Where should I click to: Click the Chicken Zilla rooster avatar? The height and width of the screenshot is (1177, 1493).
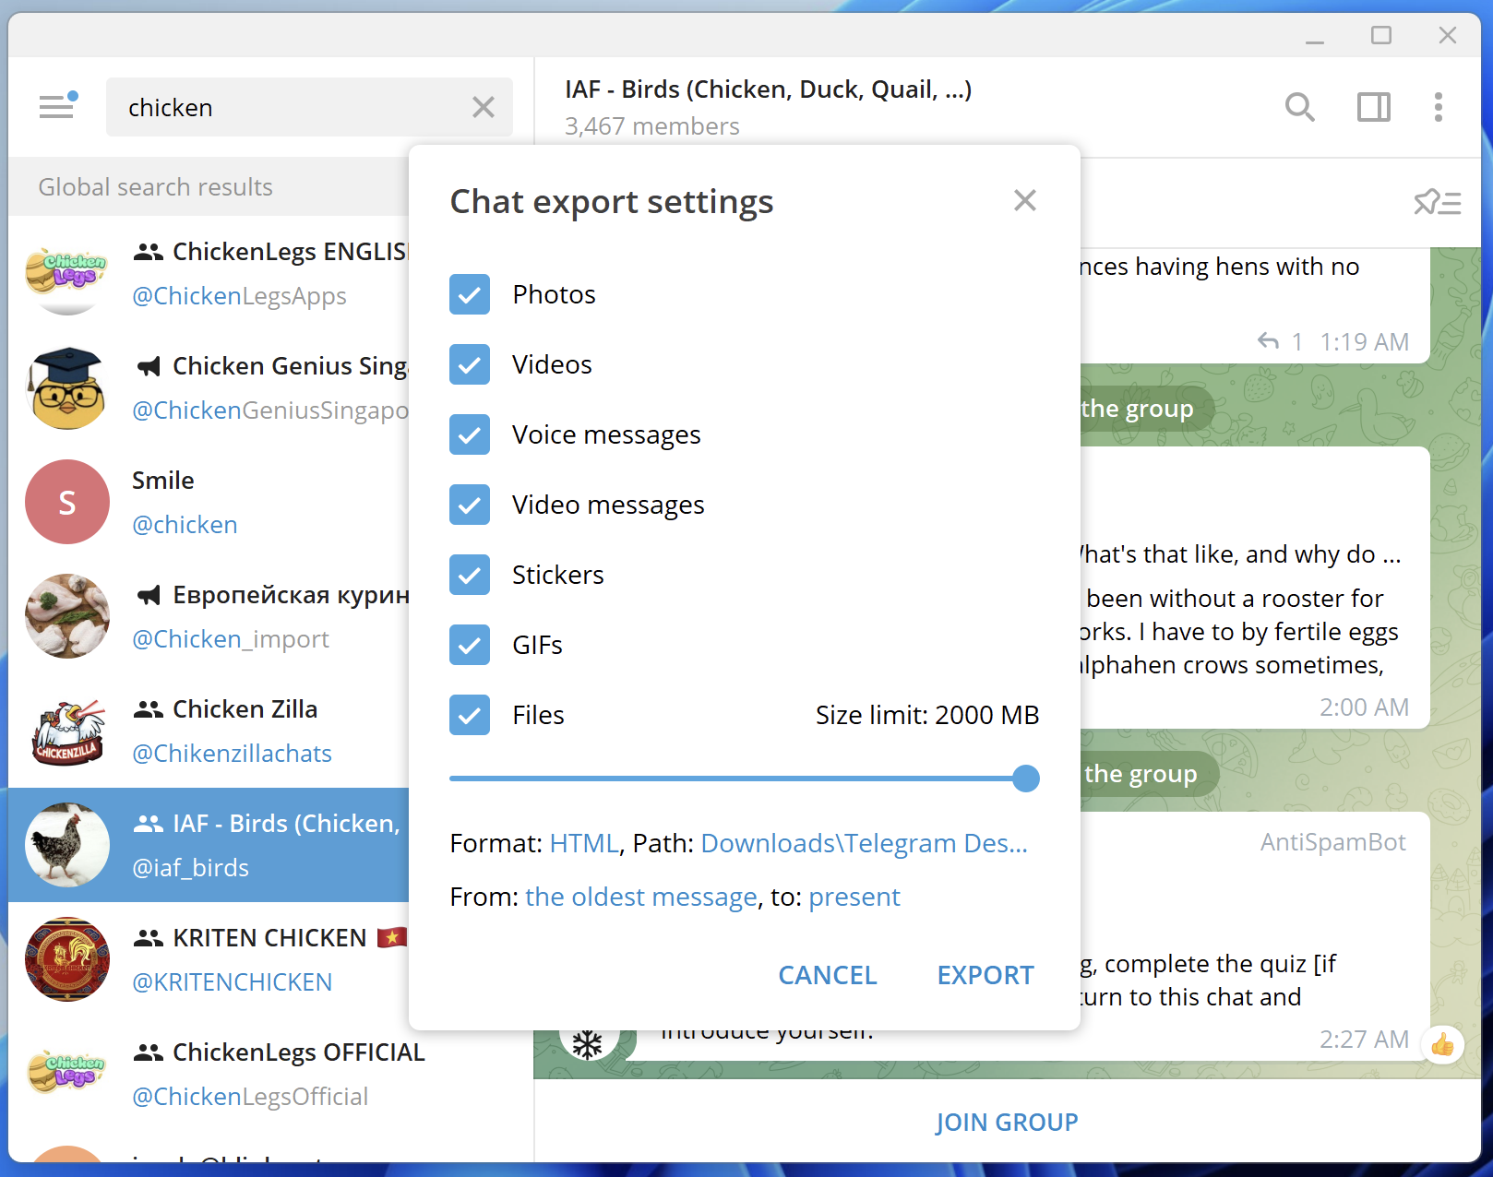click(67, 731)
